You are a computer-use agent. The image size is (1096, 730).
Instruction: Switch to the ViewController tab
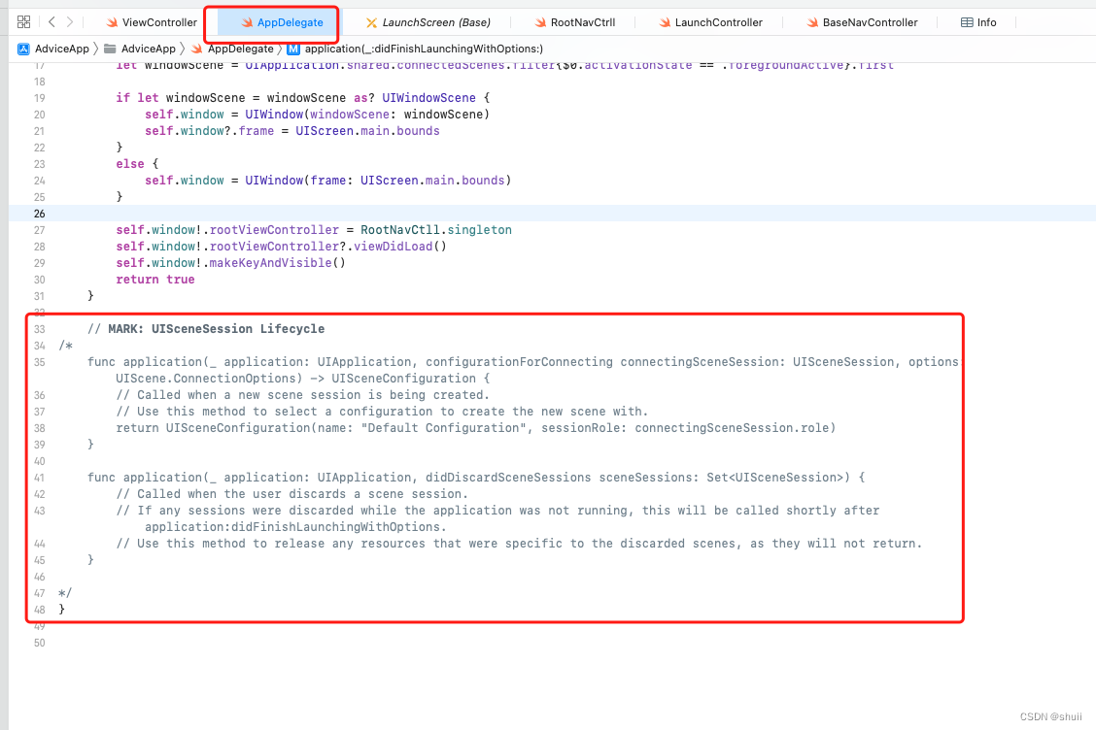pos(157,21)
